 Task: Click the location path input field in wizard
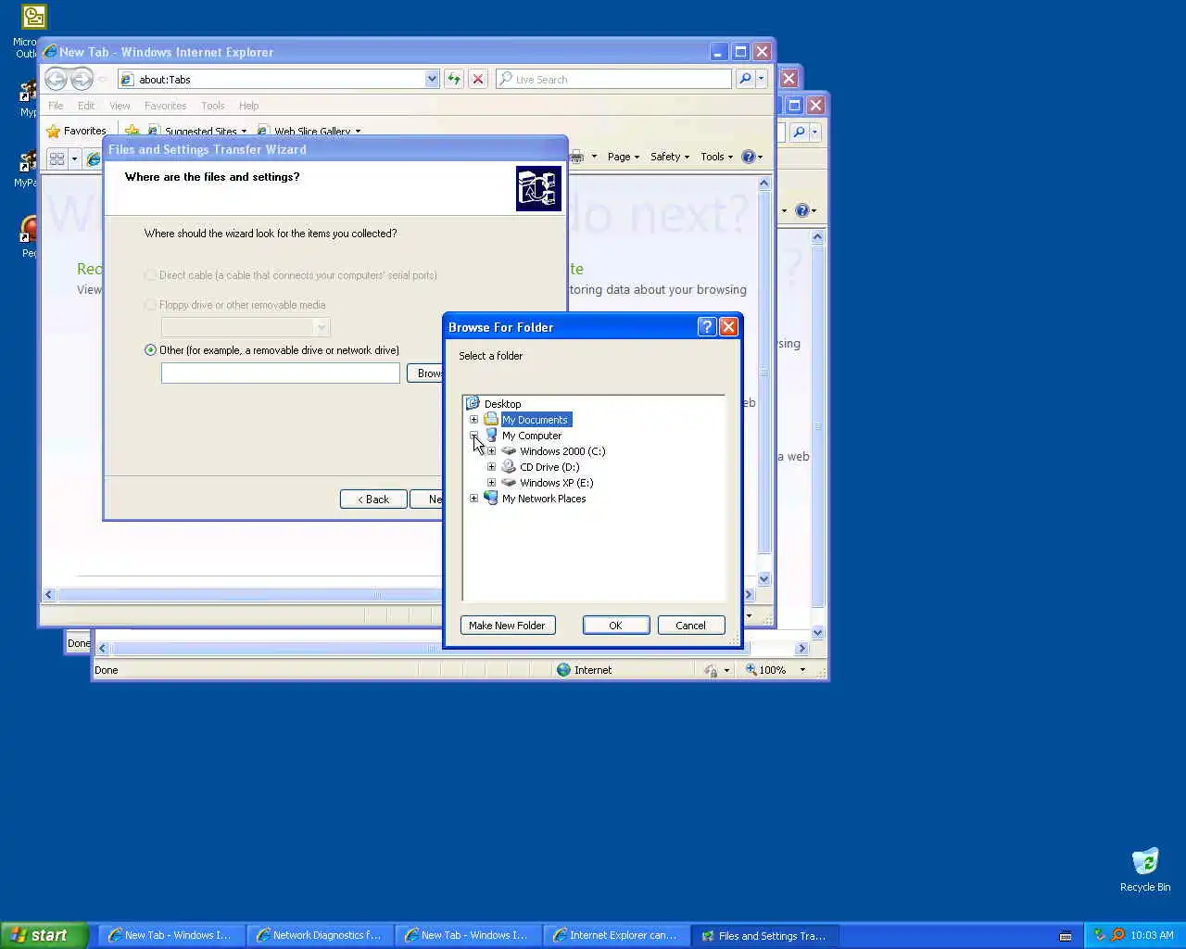click(x=281, y=373)
